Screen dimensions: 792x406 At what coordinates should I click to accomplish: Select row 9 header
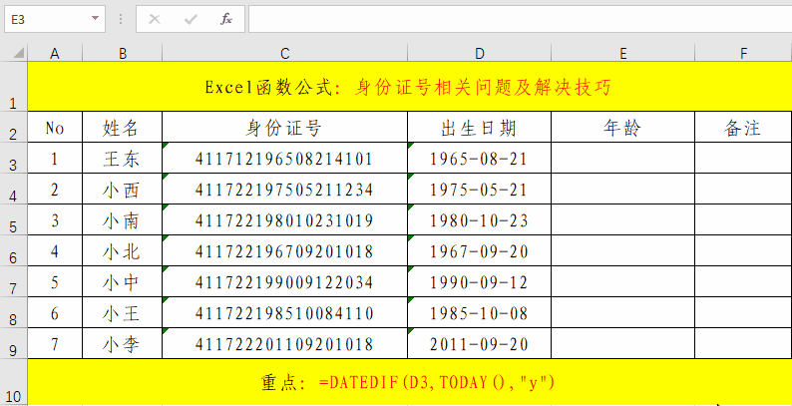(x=14, y=343)
